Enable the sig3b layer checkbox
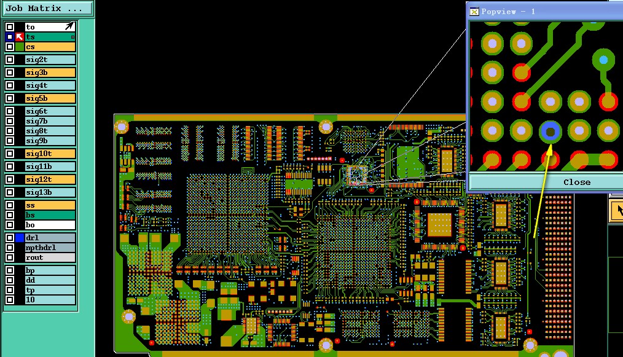Screen dimensions: 623x357 click(10, 73)
